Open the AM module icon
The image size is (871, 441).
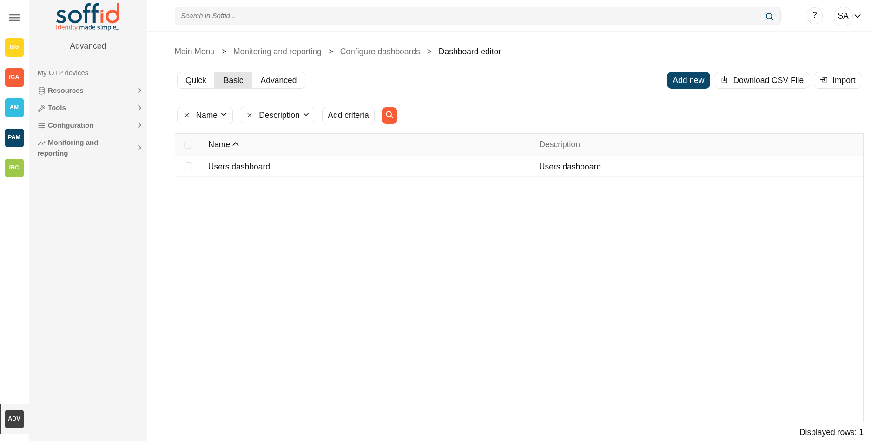(x=14, y=107)
